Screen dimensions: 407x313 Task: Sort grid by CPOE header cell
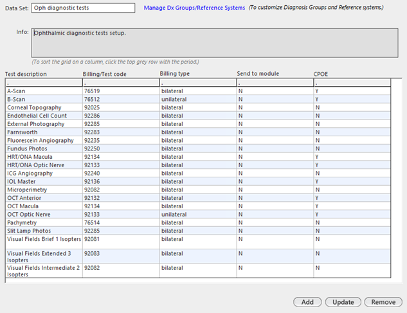(352, 83)
